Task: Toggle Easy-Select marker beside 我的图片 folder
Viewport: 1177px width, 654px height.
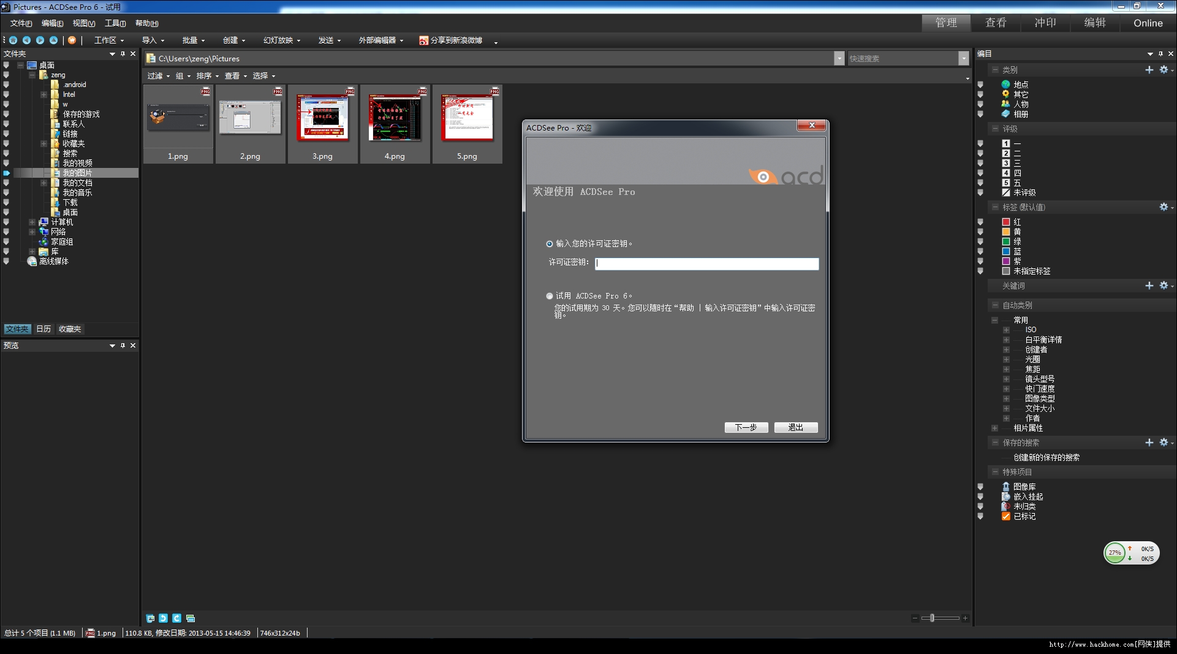Action: pyautogui.click(x=6, y=173)
